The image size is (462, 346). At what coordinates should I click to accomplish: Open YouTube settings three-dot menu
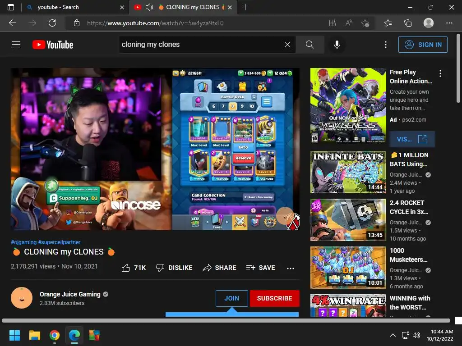(385, 45)
